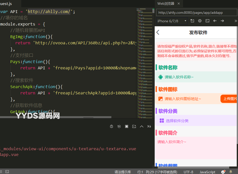This screenshot has height=174, width=238.
Task: Click the back chevron on 发布软件 page
Action: 158,32
